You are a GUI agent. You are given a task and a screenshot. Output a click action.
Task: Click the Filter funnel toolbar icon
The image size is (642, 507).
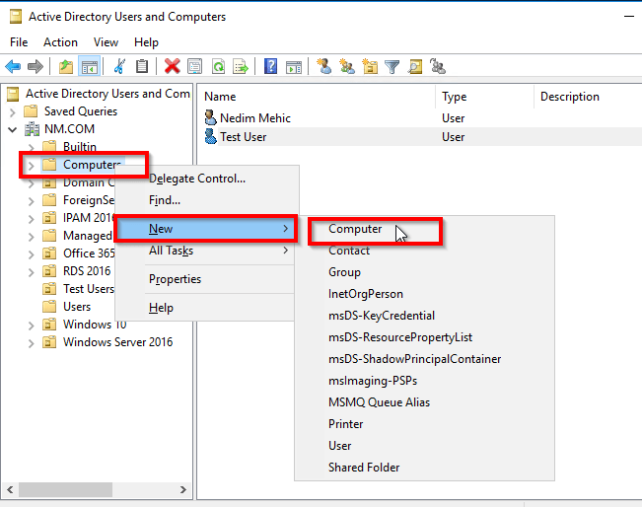tap(392, 66)
